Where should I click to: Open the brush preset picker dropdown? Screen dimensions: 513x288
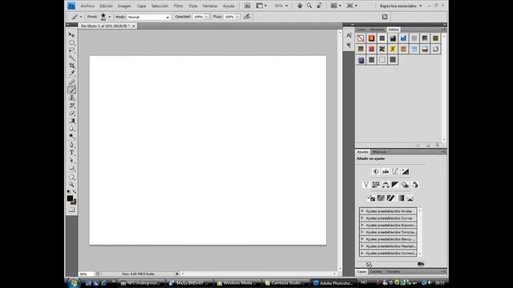pos(110,17)
